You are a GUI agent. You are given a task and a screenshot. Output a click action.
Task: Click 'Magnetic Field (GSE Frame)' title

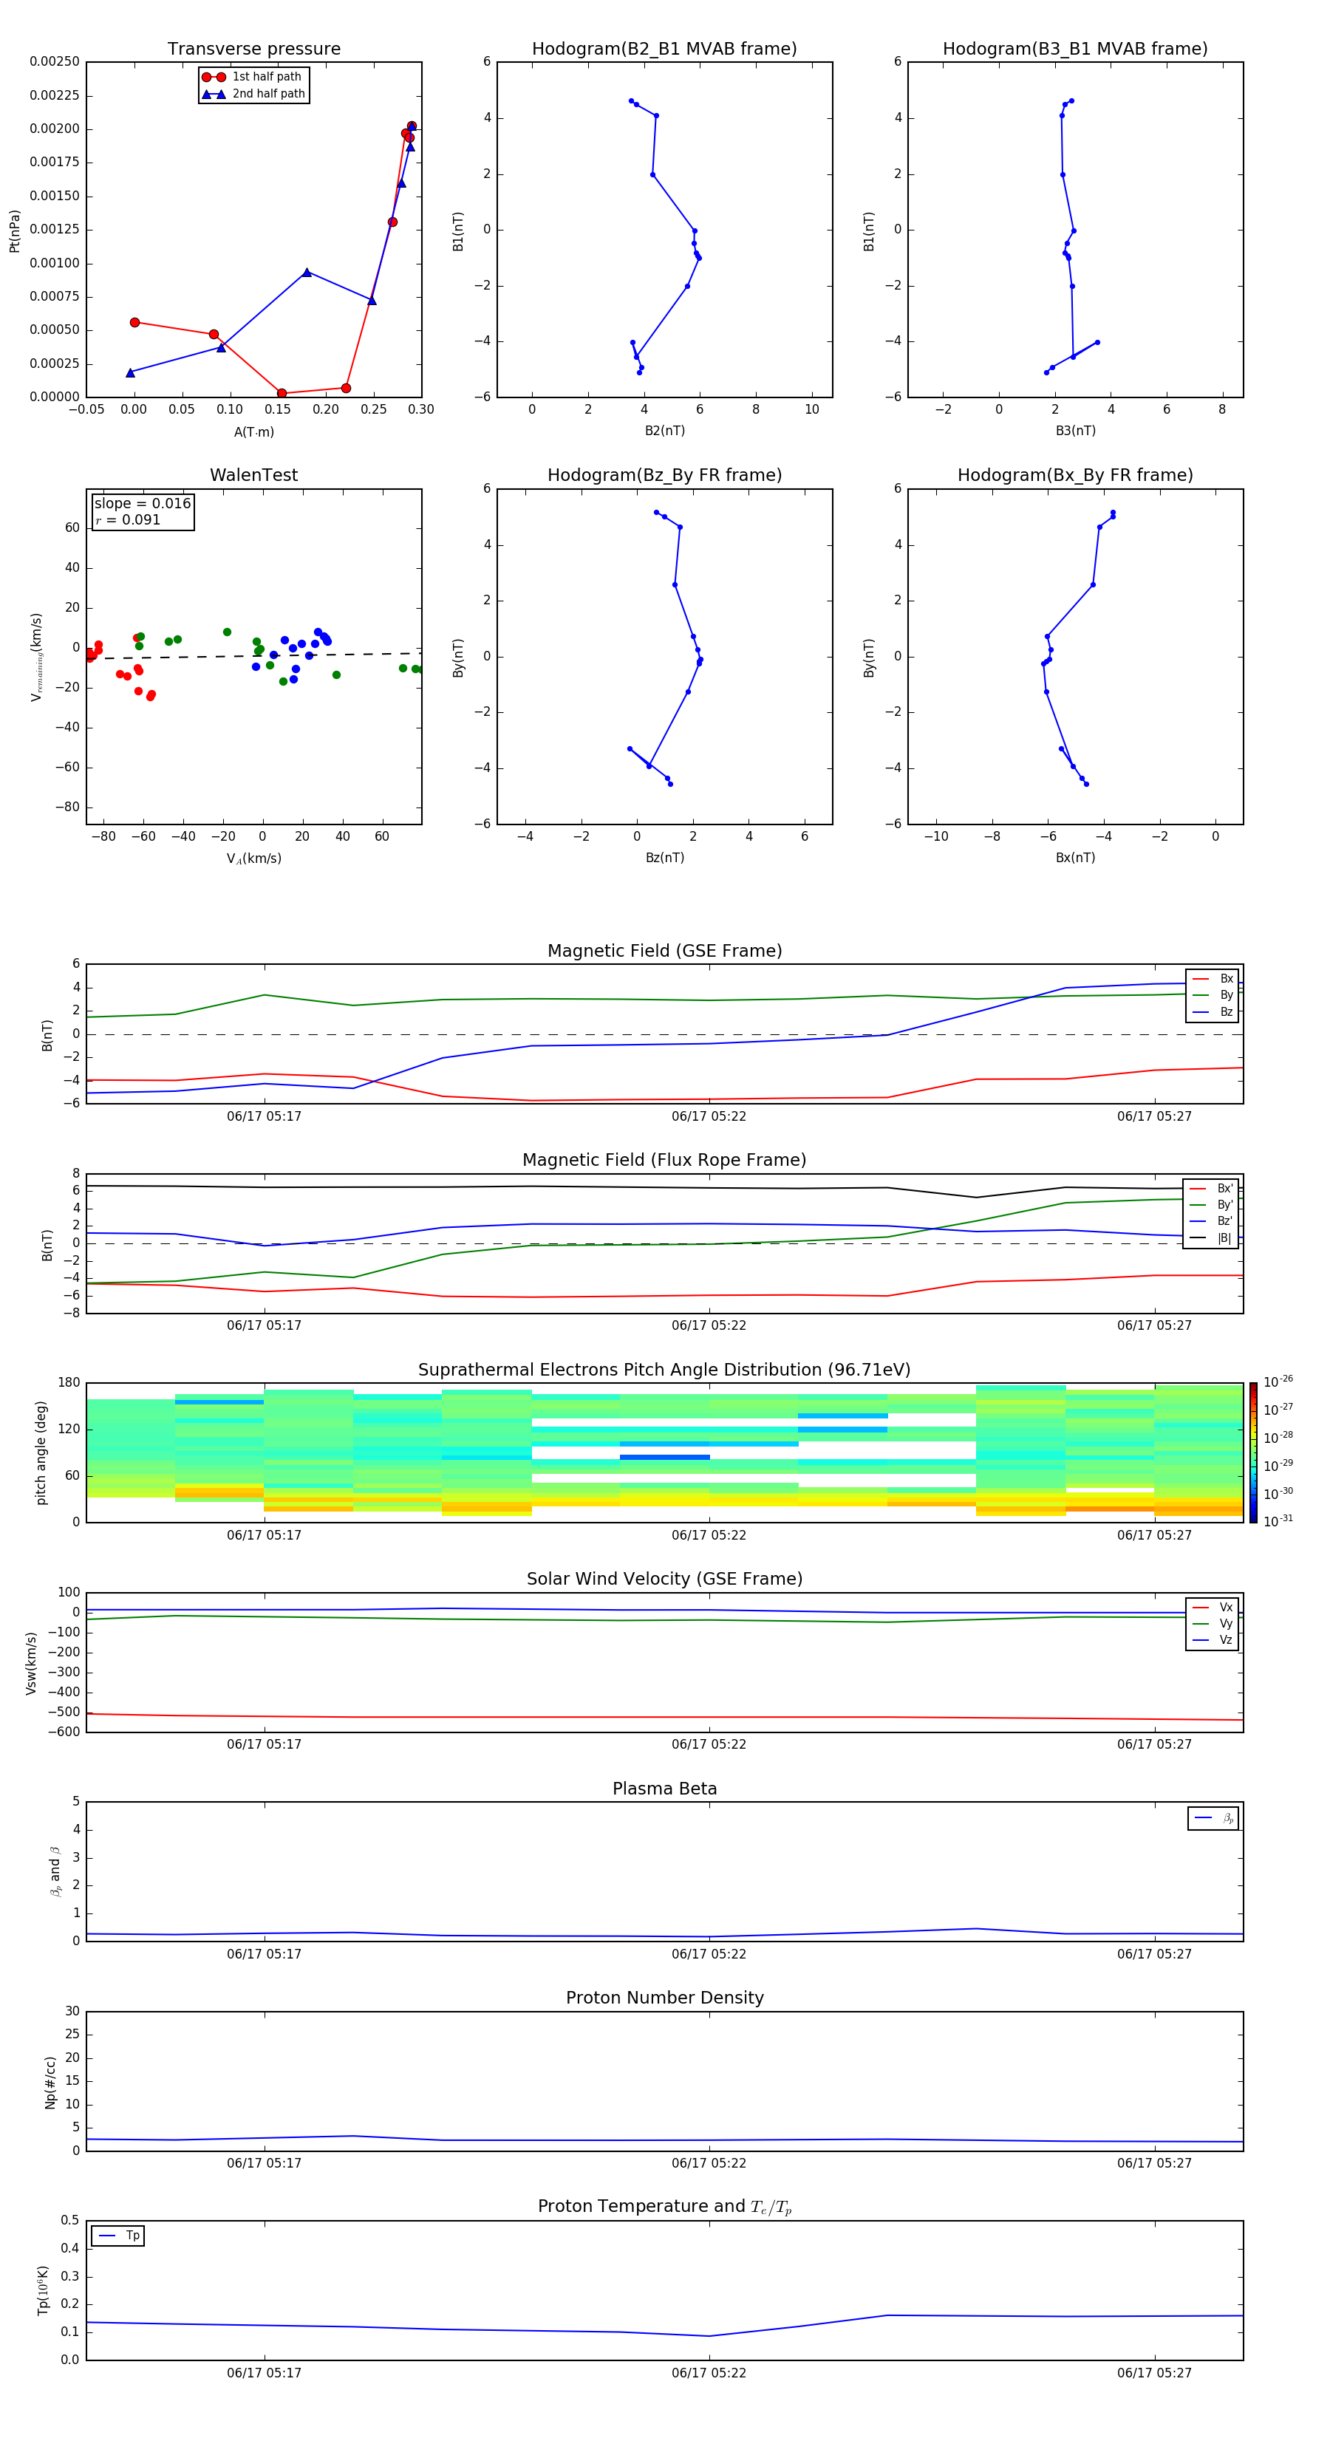click(x=664, y=951)
